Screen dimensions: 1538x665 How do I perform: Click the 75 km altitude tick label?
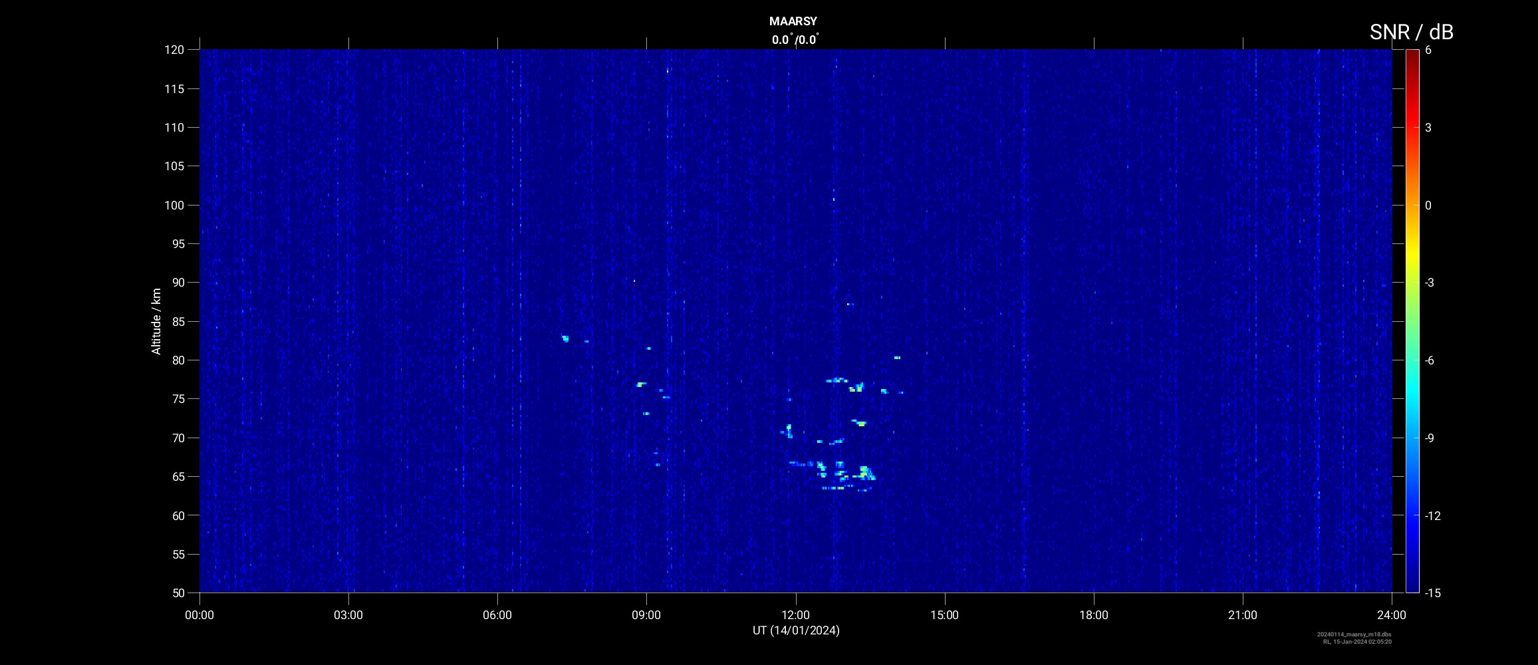click(178, 399)
